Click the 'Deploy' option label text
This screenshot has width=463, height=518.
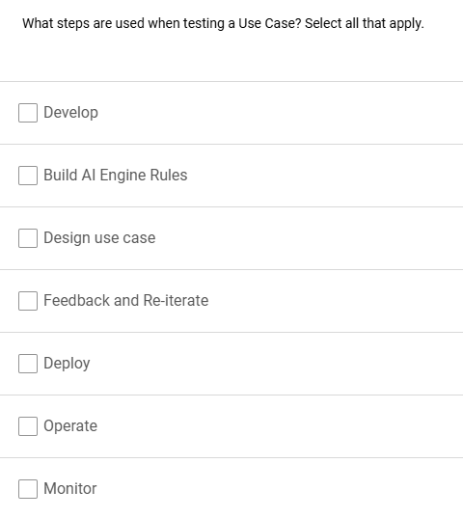click(x=67, y=364)
